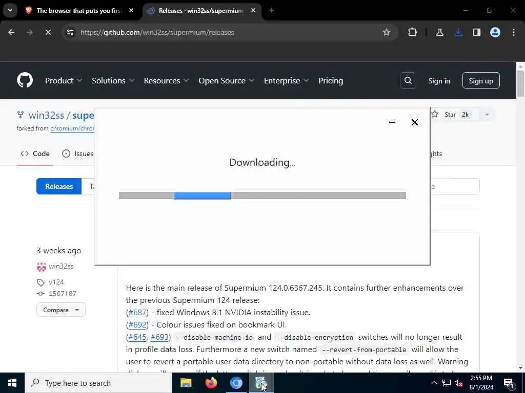Open the Chromium browser taskbar icon
The width and height of the screenshot is (525, 393).
click(236, 383)
